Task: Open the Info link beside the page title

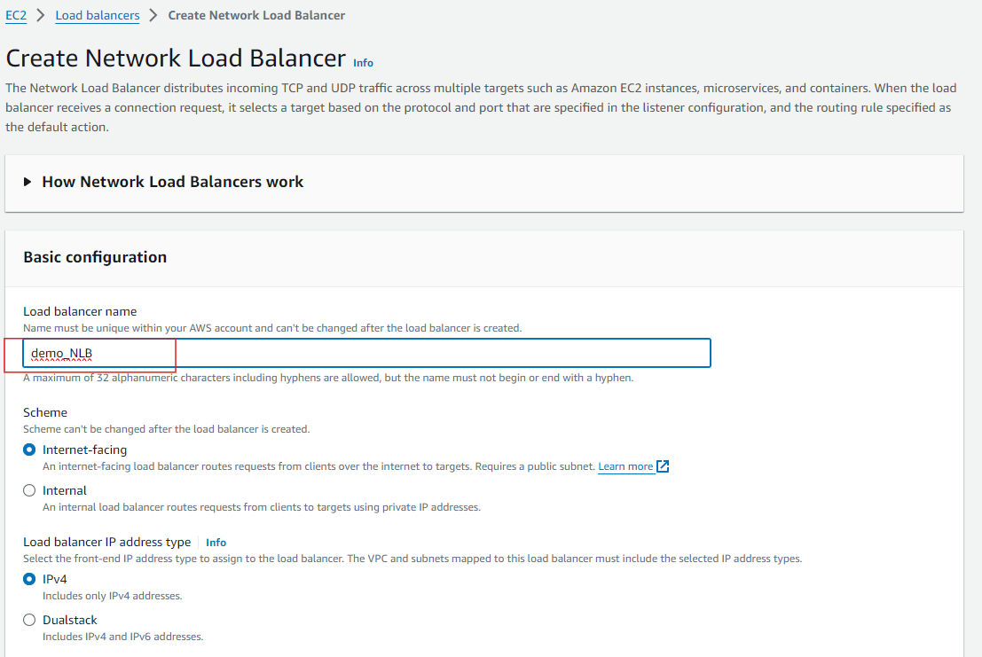Action: coord(363,63)
